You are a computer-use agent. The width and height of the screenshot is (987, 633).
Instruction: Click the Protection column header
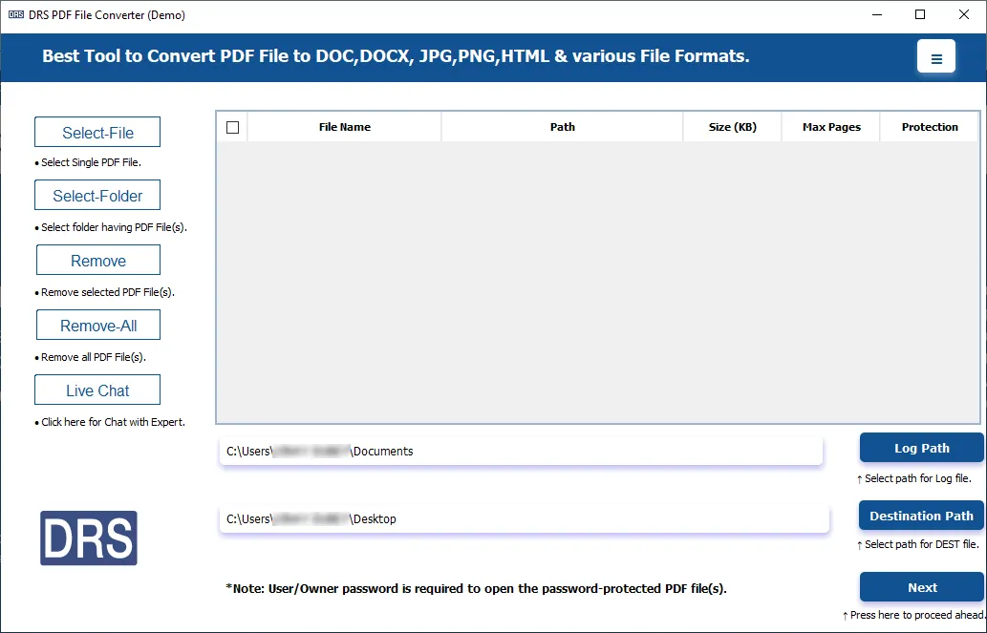(x=930, y=127)
